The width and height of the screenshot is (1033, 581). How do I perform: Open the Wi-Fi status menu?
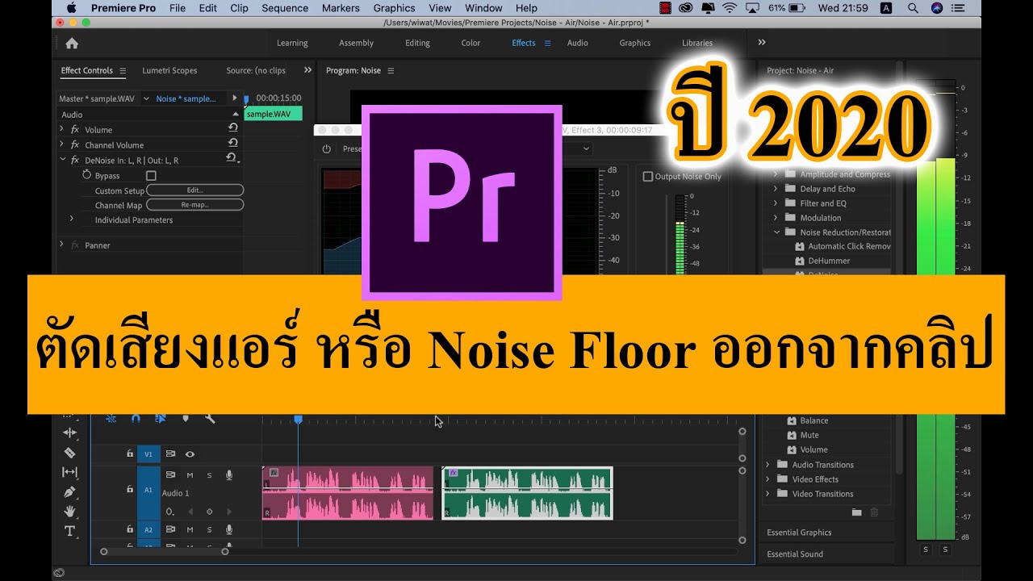pos(730,8)
